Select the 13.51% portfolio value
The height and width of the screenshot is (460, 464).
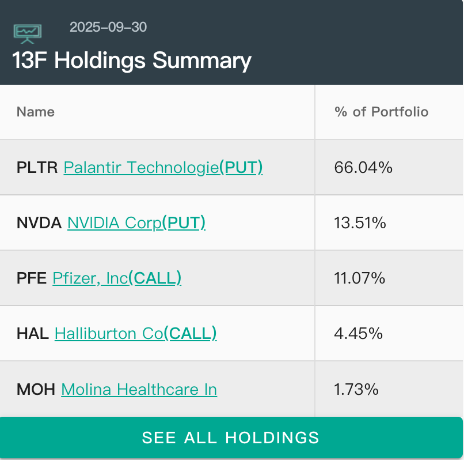pyautogui.click(x=360, y=223)
